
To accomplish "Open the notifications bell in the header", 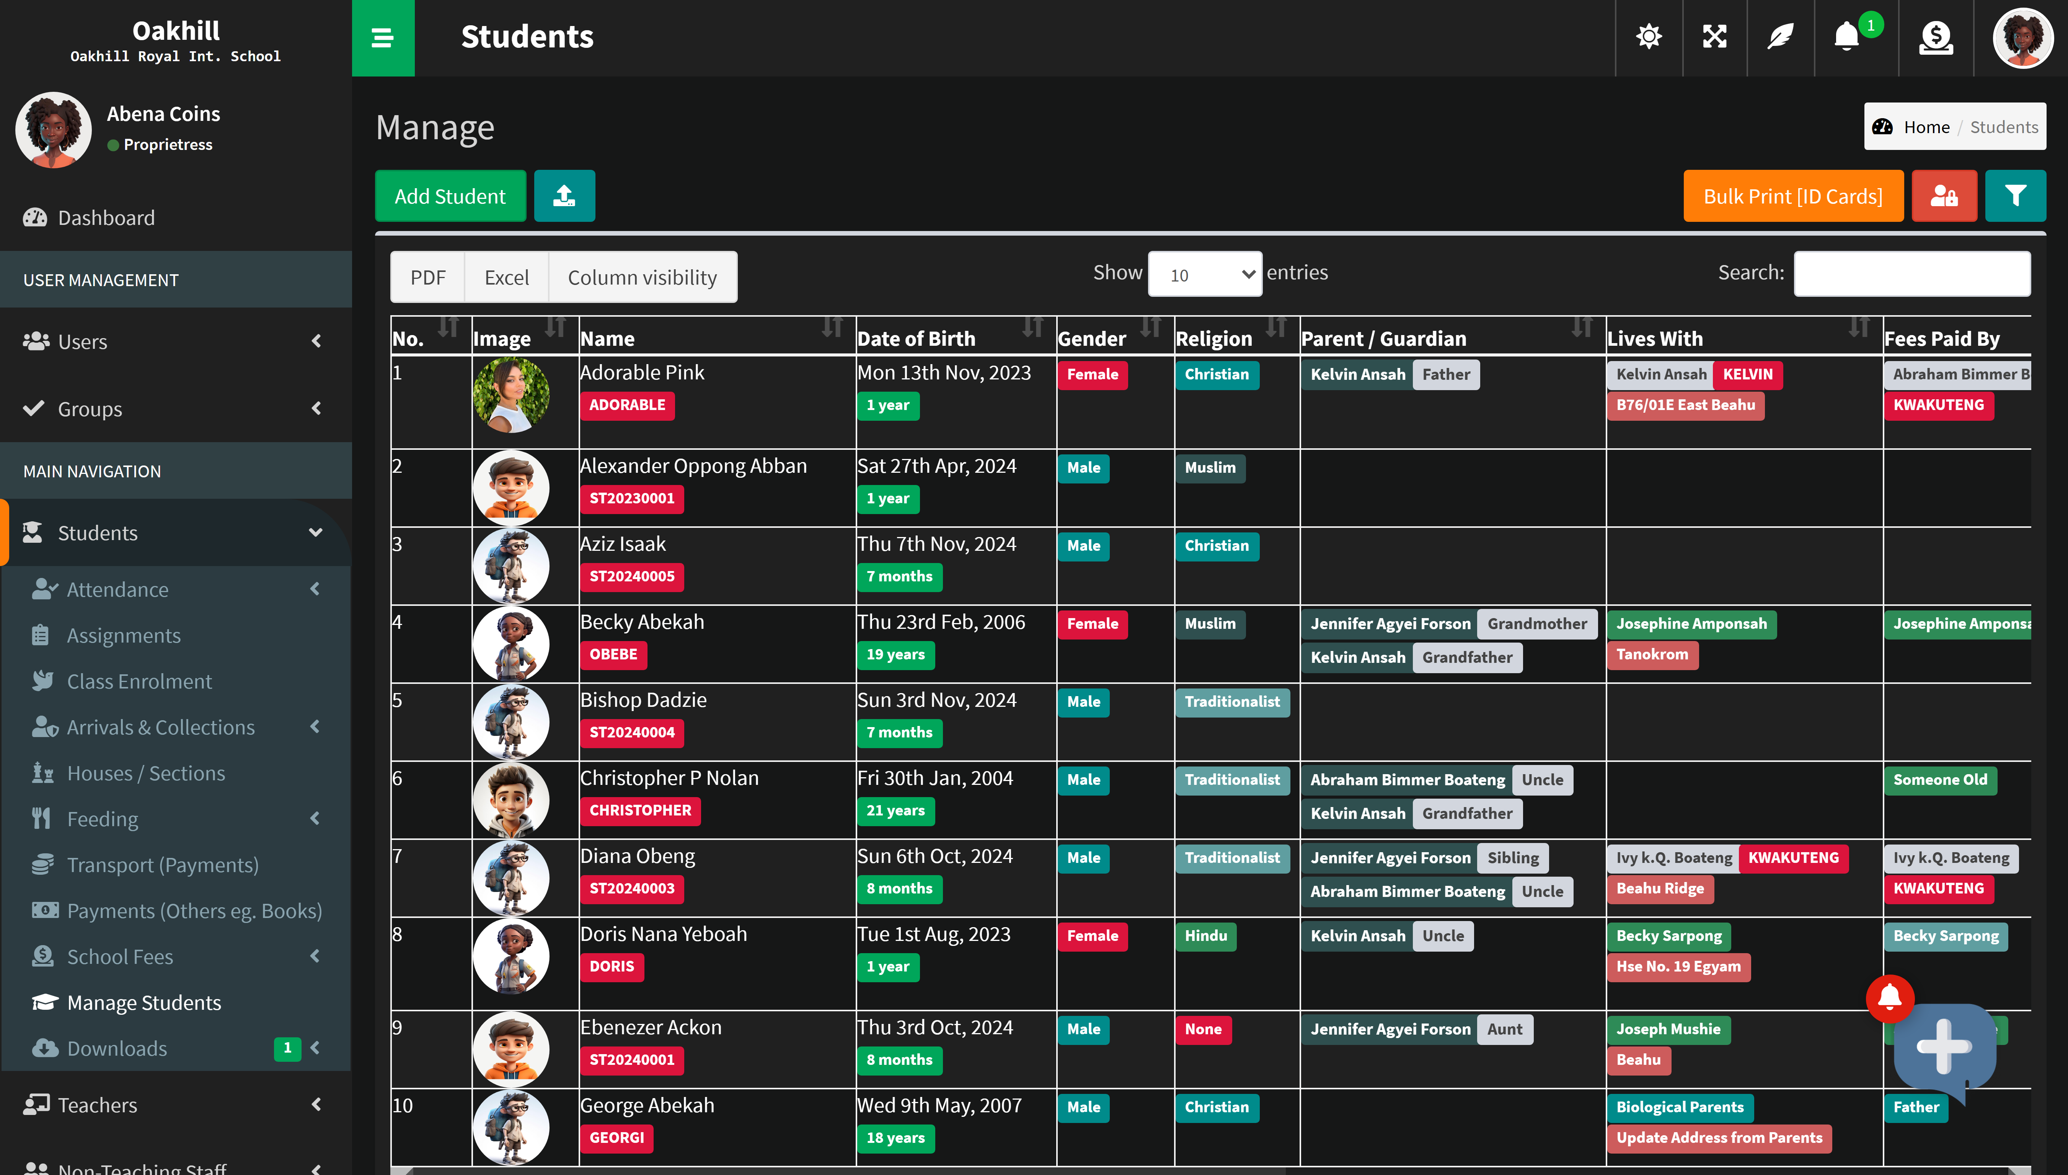I will [1847, 36].
